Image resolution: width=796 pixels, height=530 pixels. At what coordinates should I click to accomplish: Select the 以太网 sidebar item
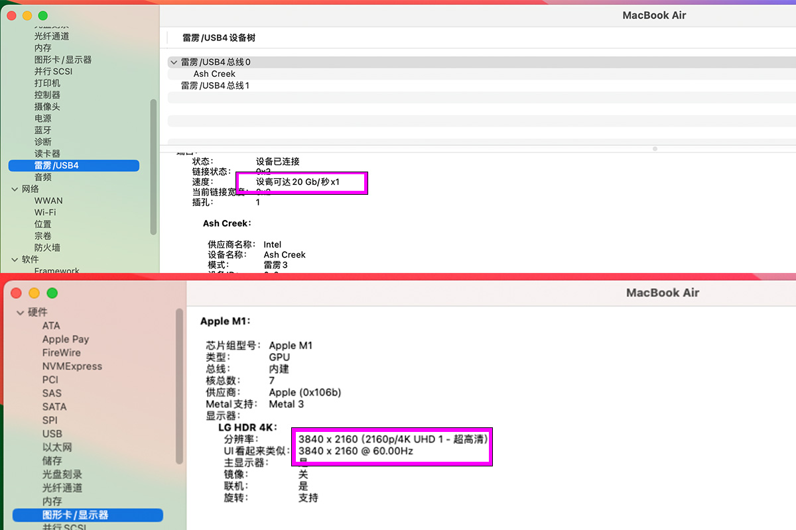(57, 447)
